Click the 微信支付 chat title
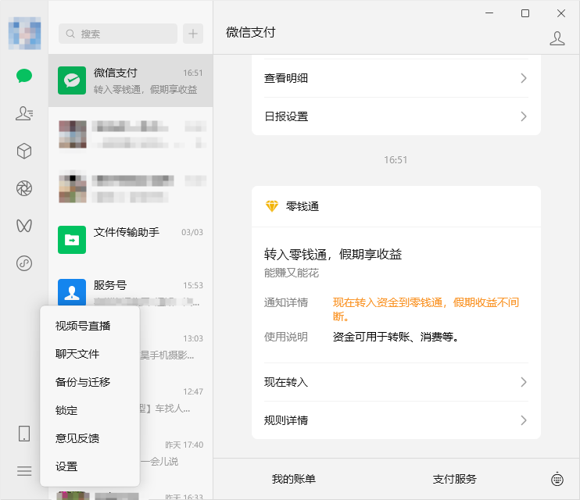The height and width of the screenshot is (500, 580). (250, 32)
